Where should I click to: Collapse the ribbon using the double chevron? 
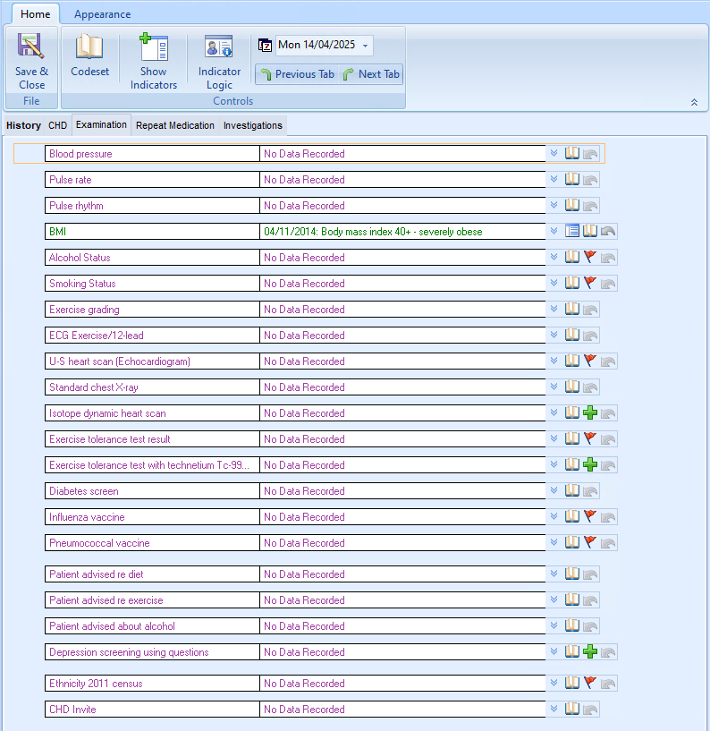(x=694, y=102)
